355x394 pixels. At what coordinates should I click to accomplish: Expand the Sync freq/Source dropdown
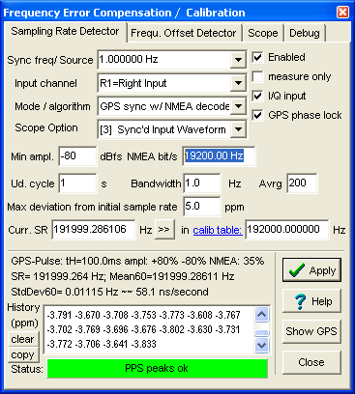pyautogui.click(x=238, y=60)
